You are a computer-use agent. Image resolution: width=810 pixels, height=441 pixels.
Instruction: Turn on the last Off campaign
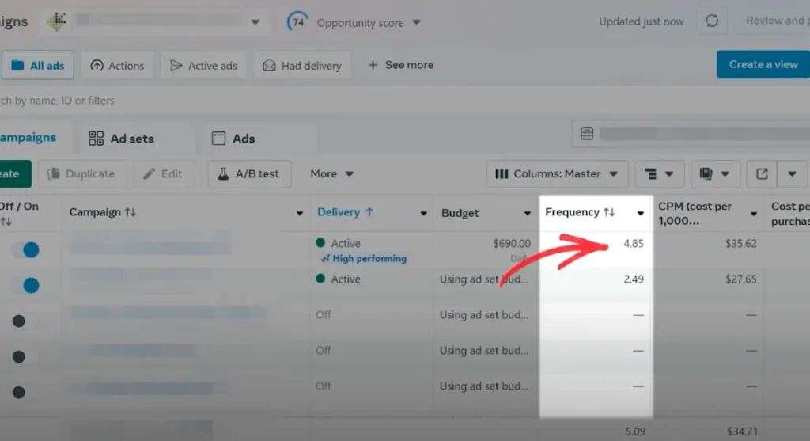coord(25,393)
